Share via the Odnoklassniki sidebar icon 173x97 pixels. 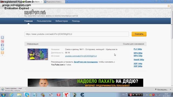click(x=2, y=53)
